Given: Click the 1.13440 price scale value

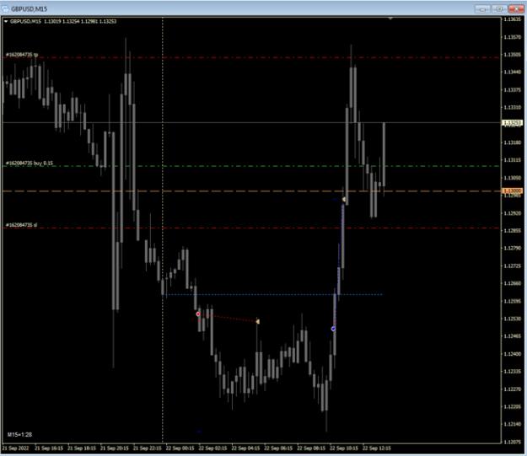Looking at the screenshot, I should (x=513, y=72).
